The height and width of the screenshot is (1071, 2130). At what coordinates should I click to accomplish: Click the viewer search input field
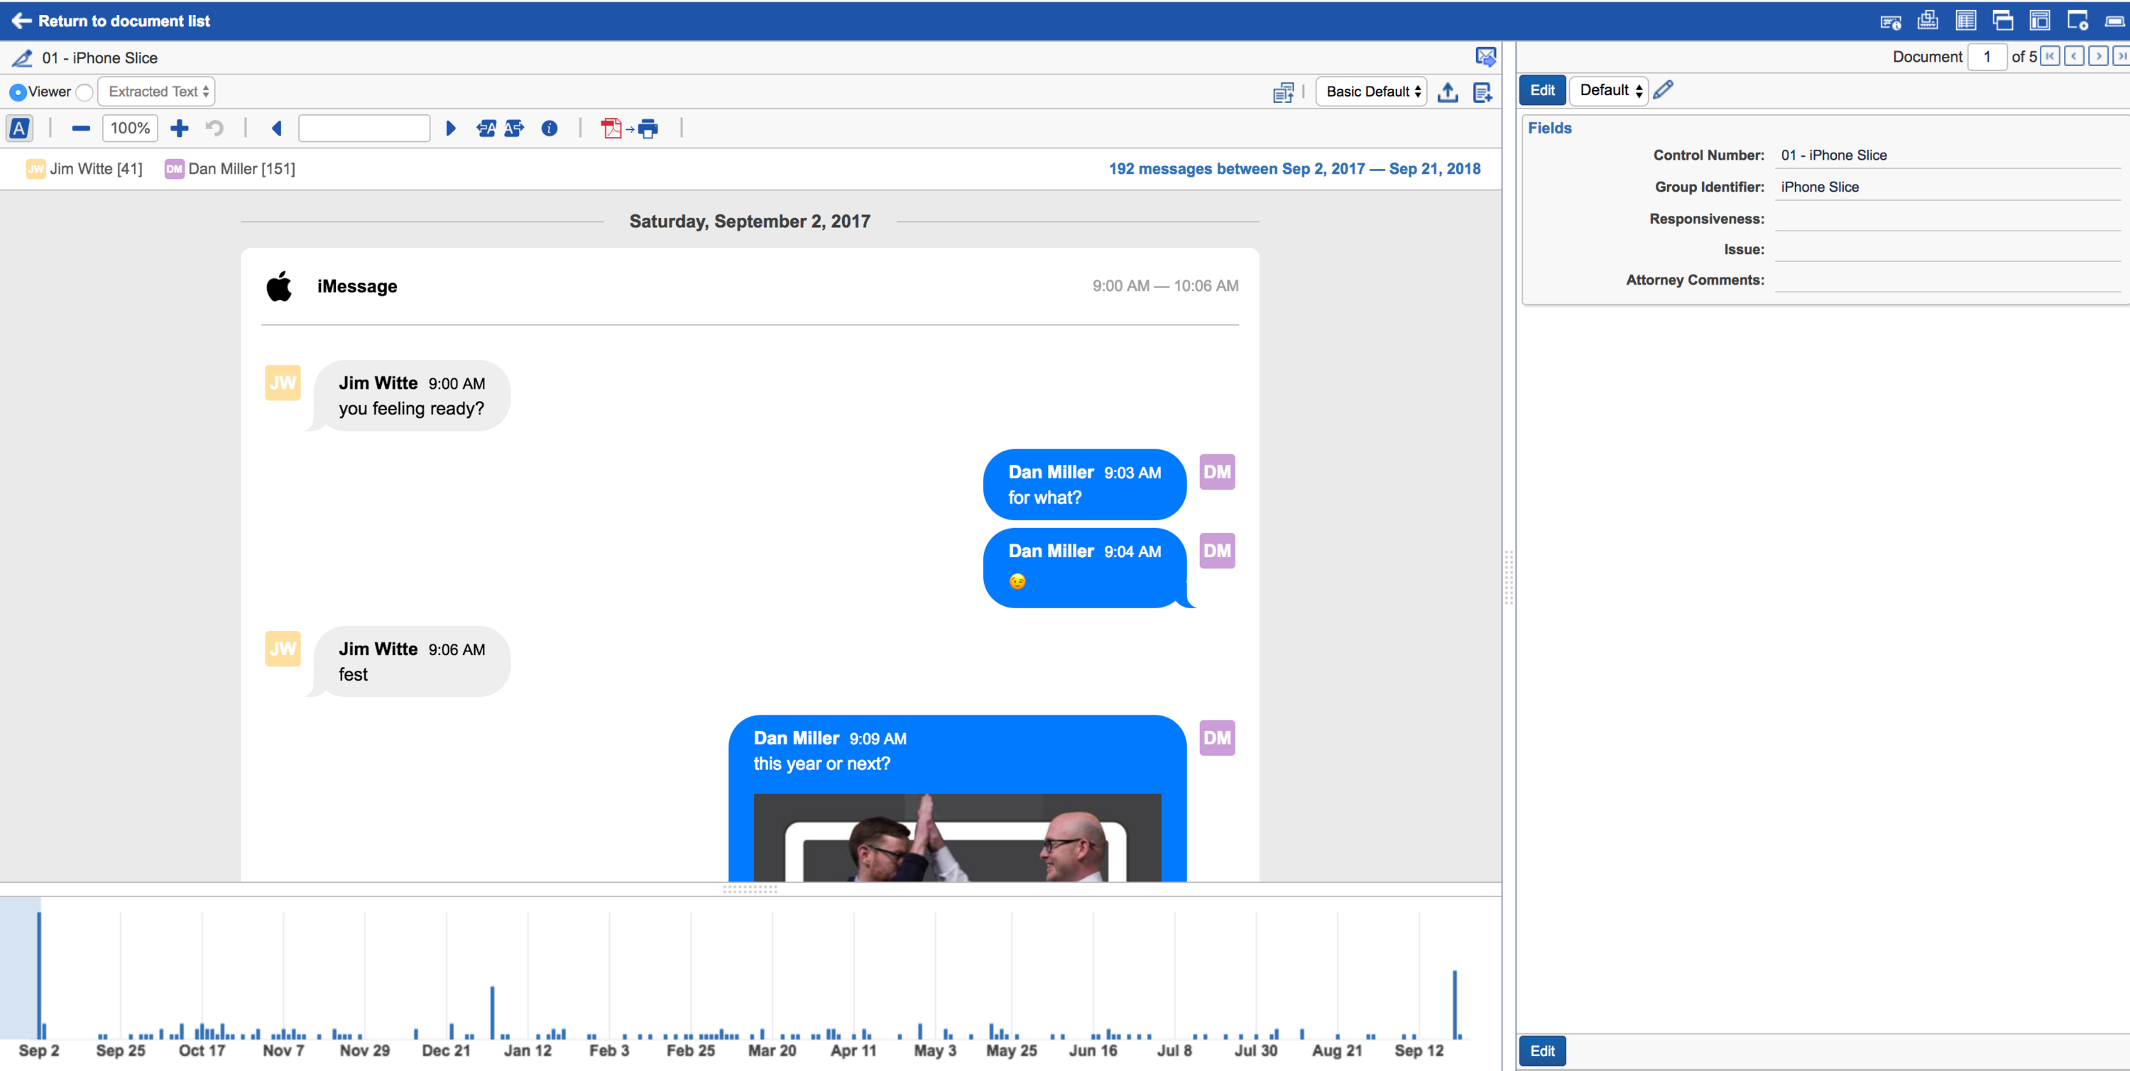364,128
